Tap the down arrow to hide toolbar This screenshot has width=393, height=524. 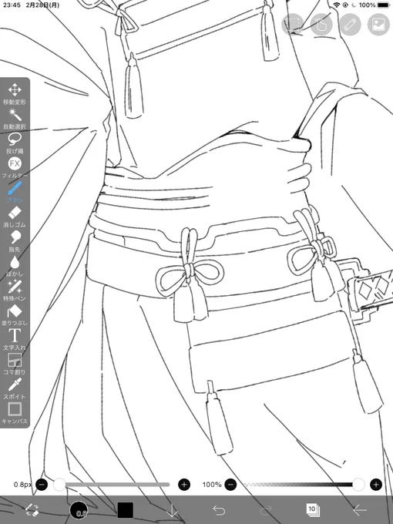172,510
